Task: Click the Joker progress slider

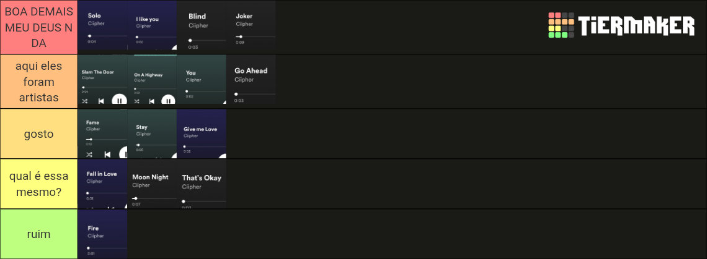Action: pos(256,36)
